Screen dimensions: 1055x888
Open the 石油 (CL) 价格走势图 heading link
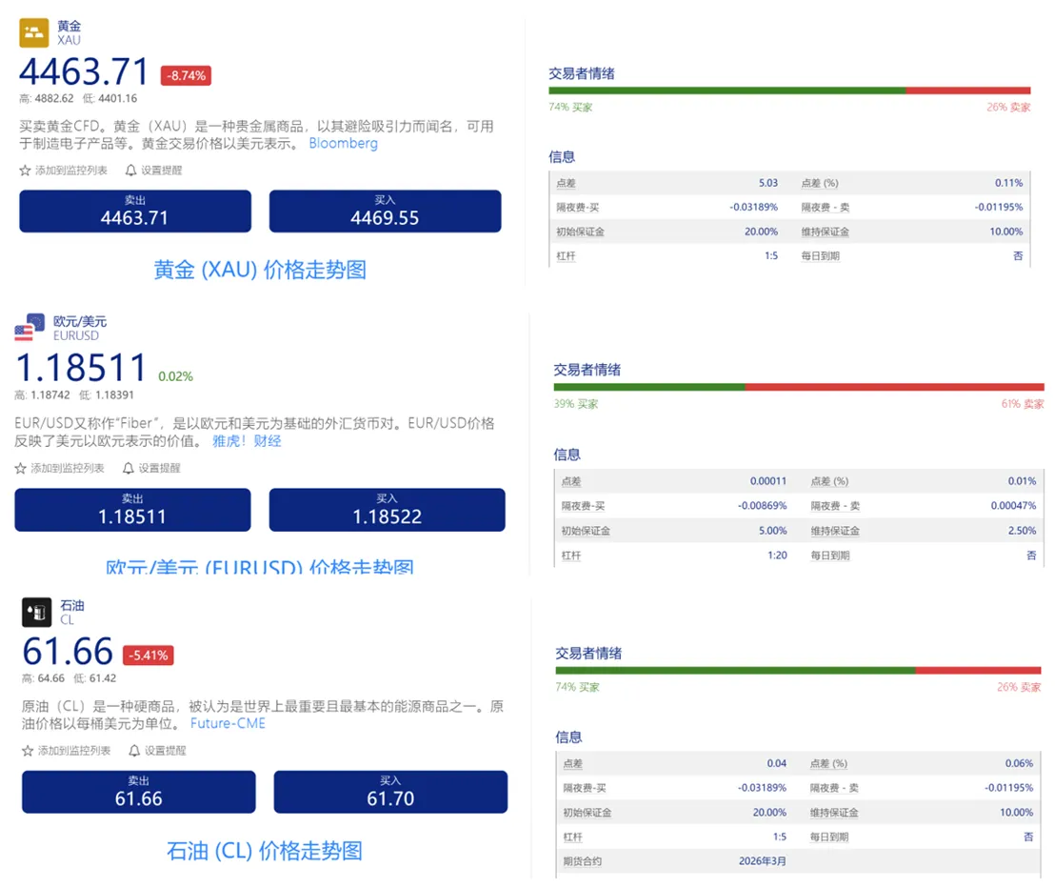(x=265, y=851)
